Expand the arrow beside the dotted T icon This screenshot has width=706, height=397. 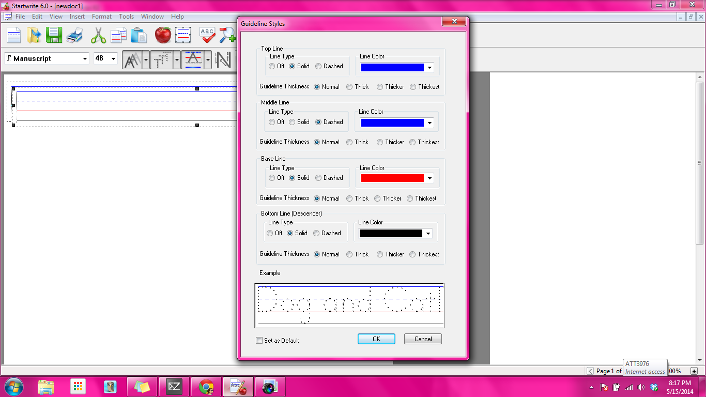(x=177, y=60)
